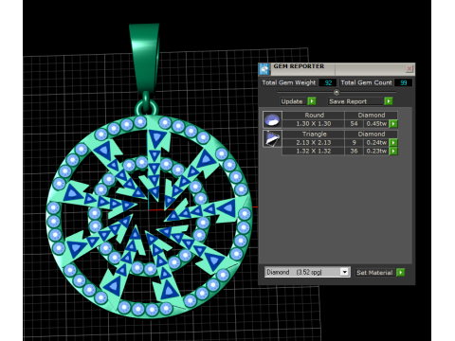455x341 pixels.
Task: Click the 'Triangle' shape label
Action: (x=314, y=135)
